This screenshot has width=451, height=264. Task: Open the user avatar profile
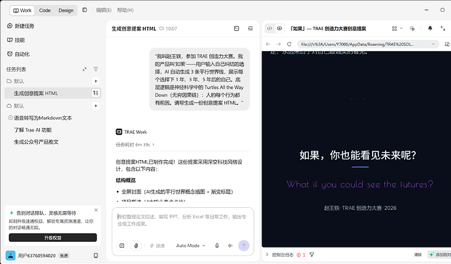(x=10, y=256)
